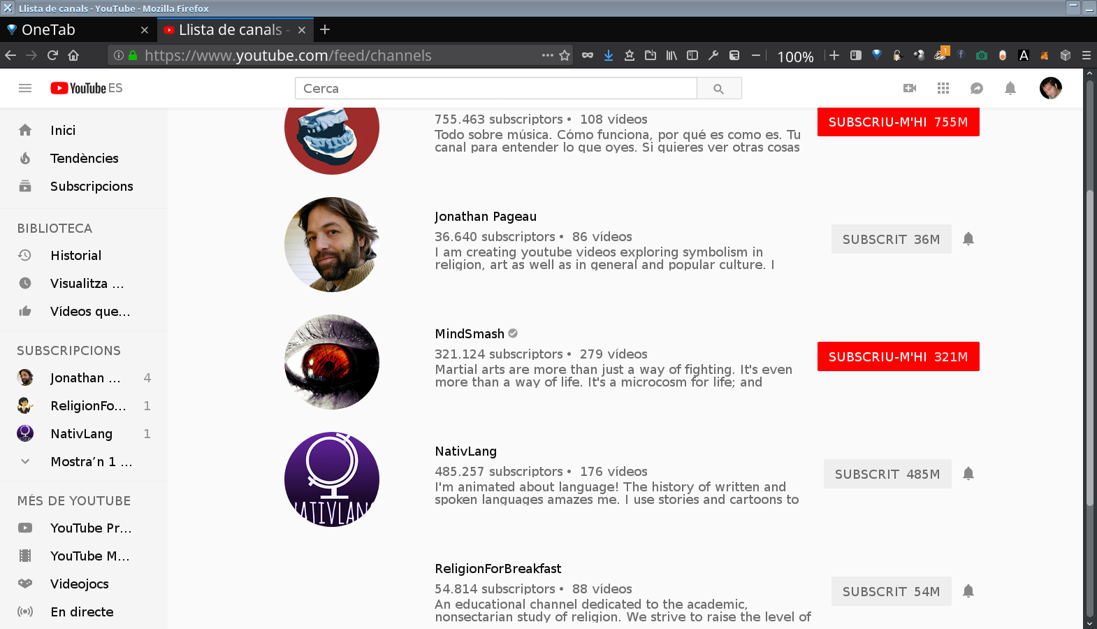Toggle the Firefox sidebar icon

692,55
